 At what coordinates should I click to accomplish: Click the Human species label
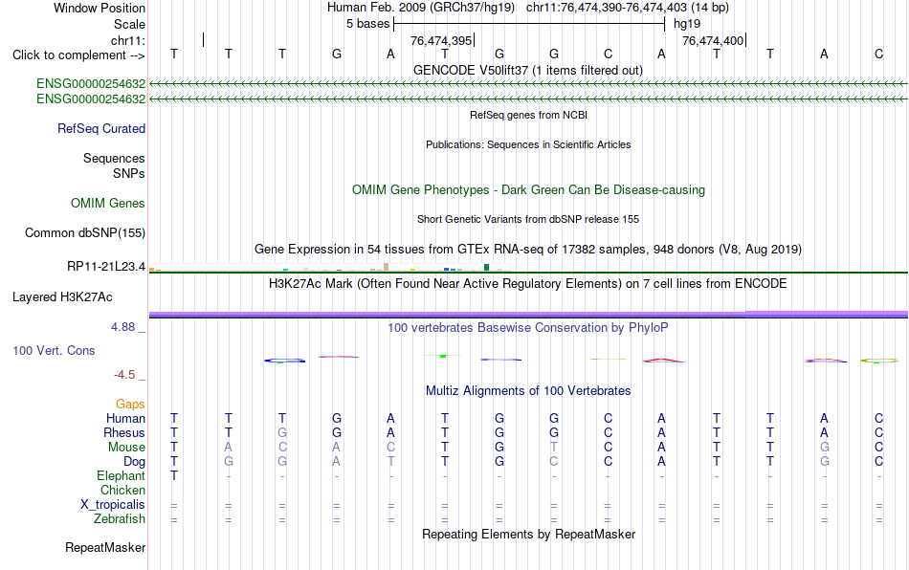[x=125, y=418]
